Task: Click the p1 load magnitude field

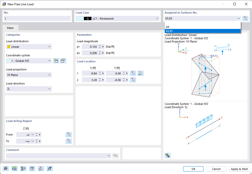Action: tap(90, 47)
